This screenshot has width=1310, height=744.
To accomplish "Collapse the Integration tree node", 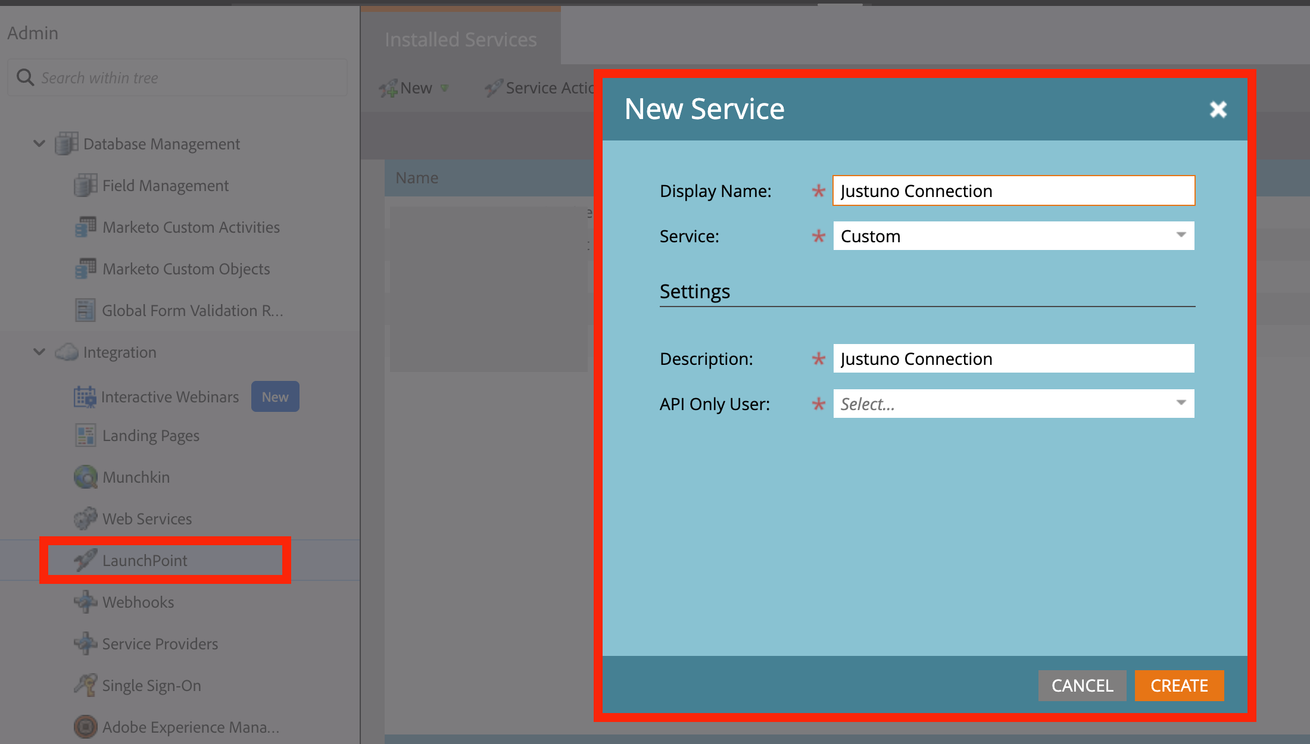I will [x=39, y=352].
